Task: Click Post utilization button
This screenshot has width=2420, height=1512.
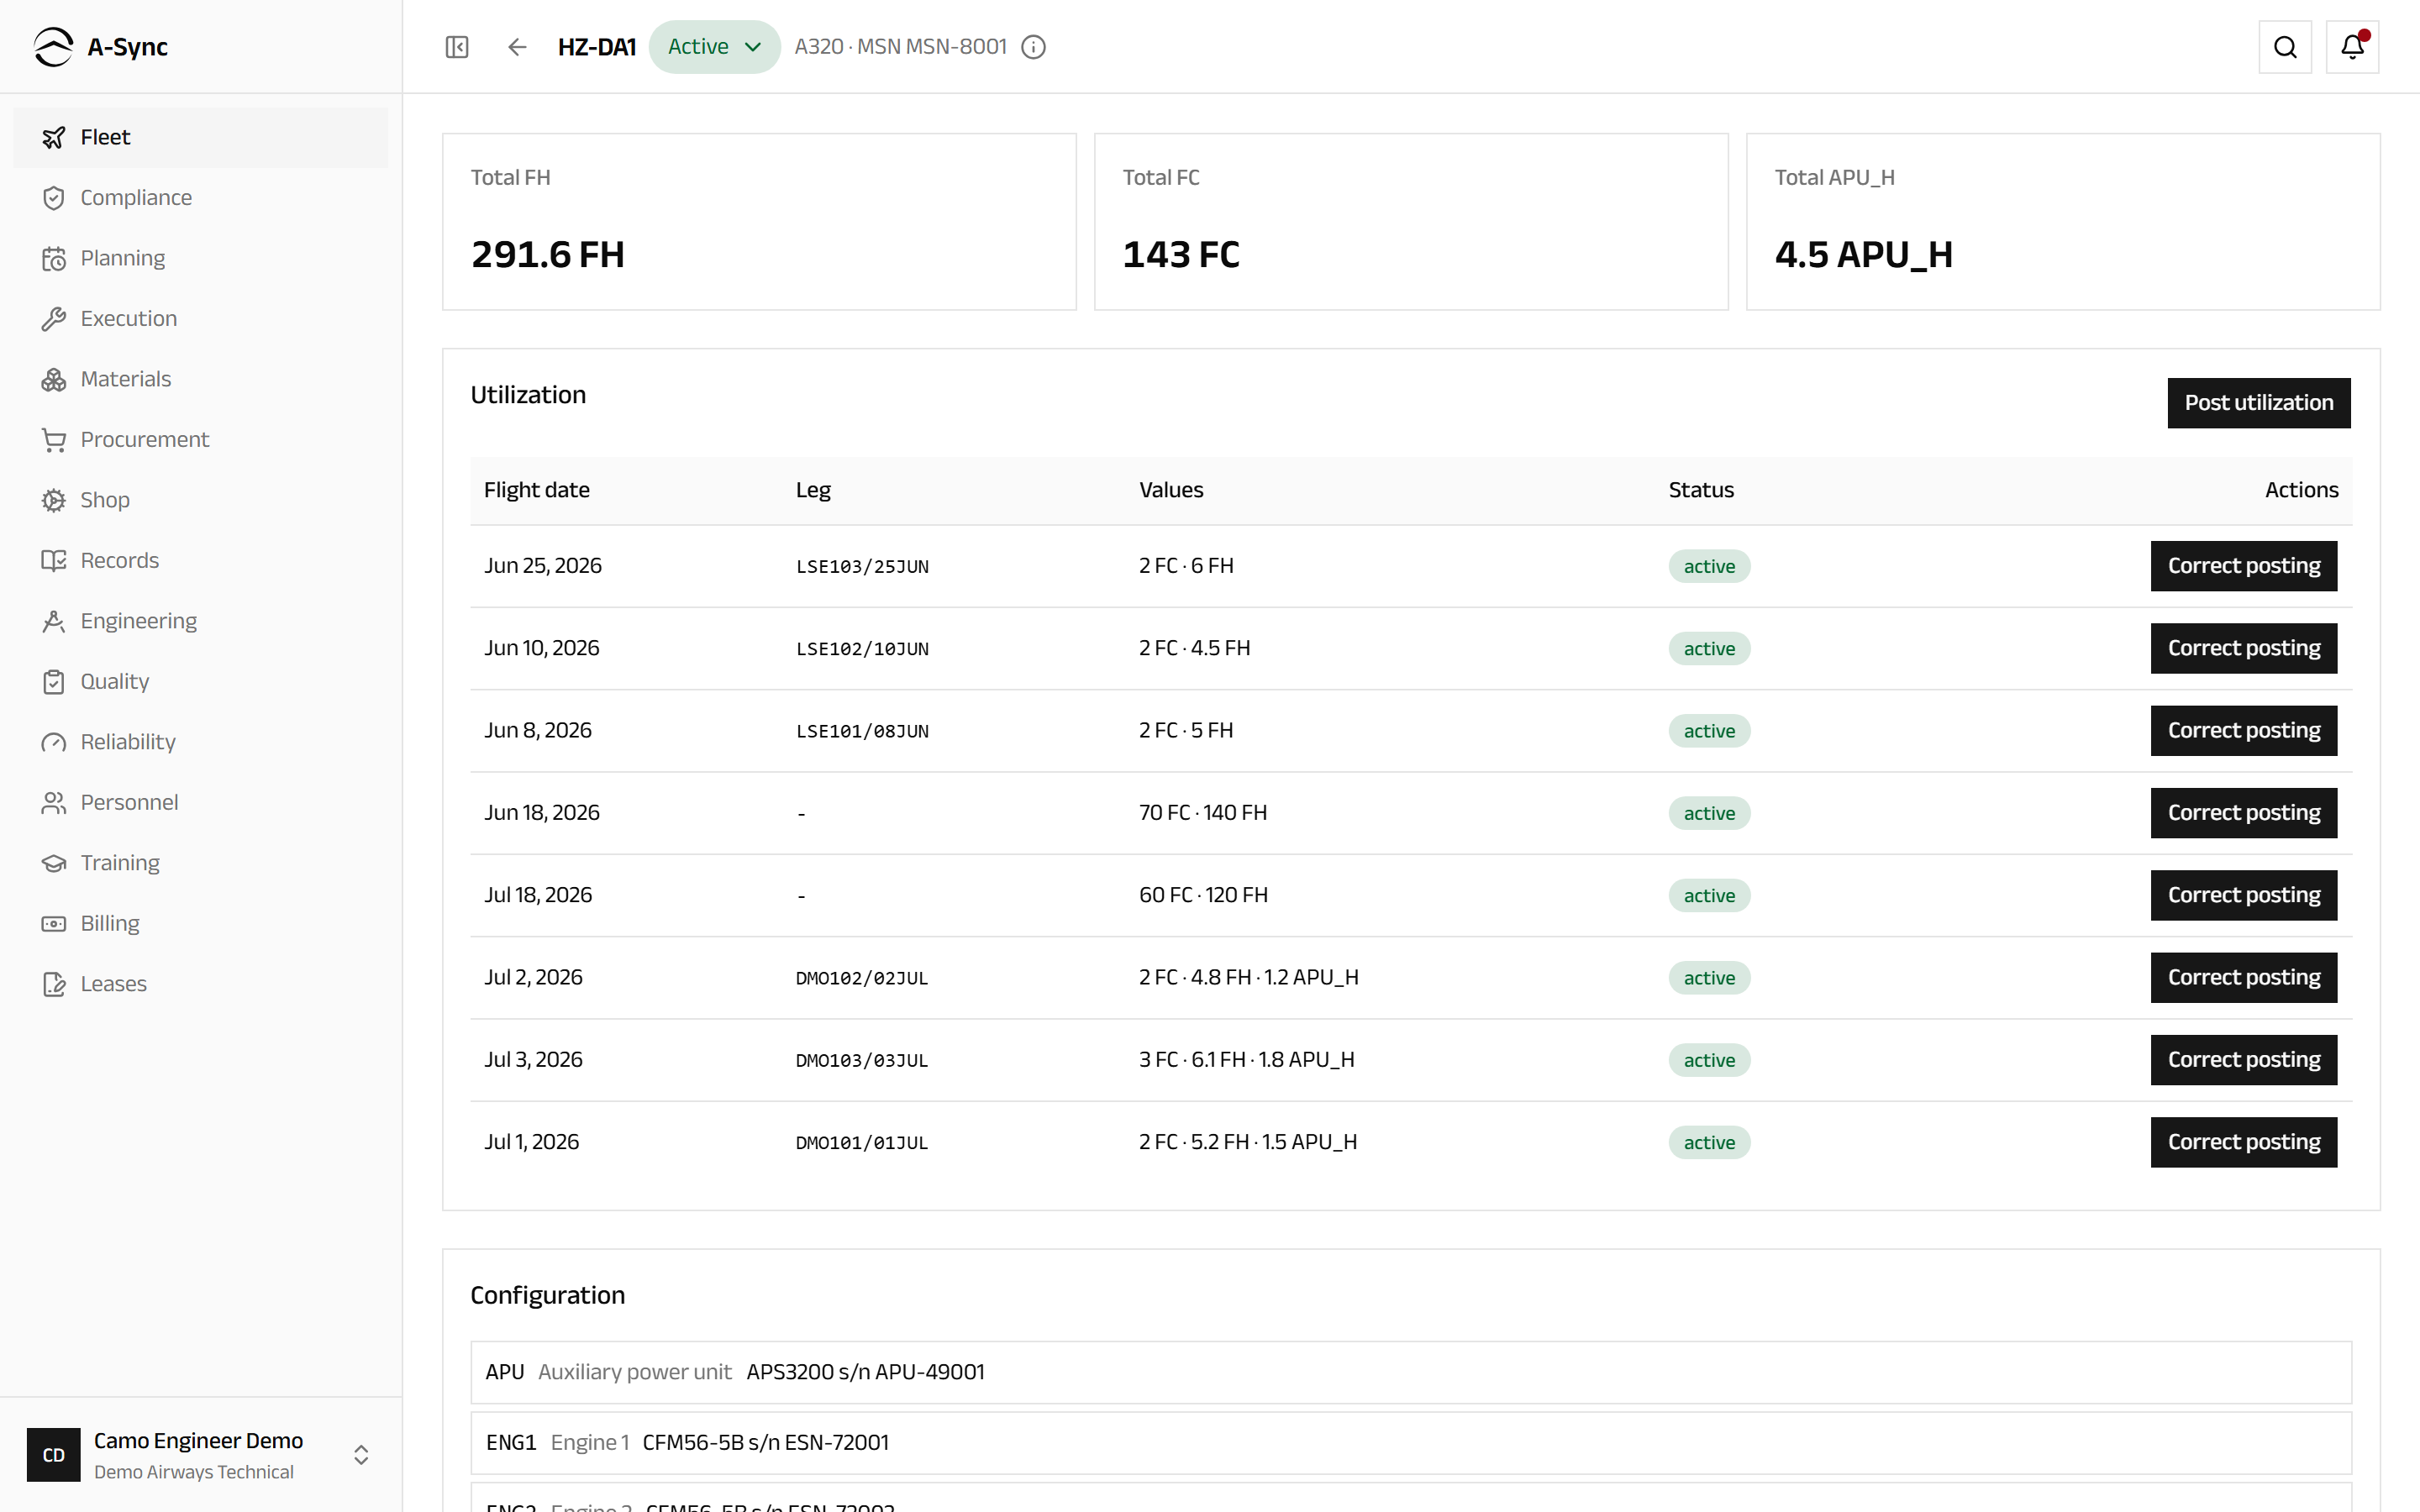Action: 2258,403
